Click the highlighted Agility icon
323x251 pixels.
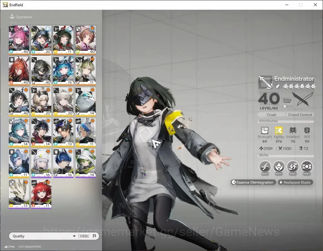(x=279, y=130)
